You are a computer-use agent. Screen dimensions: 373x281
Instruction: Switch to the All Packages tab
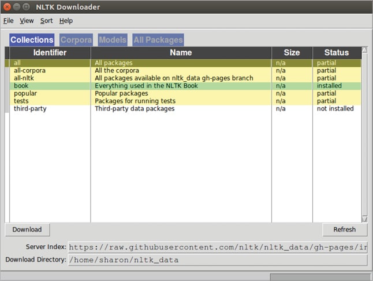click(x=158, y=40)
